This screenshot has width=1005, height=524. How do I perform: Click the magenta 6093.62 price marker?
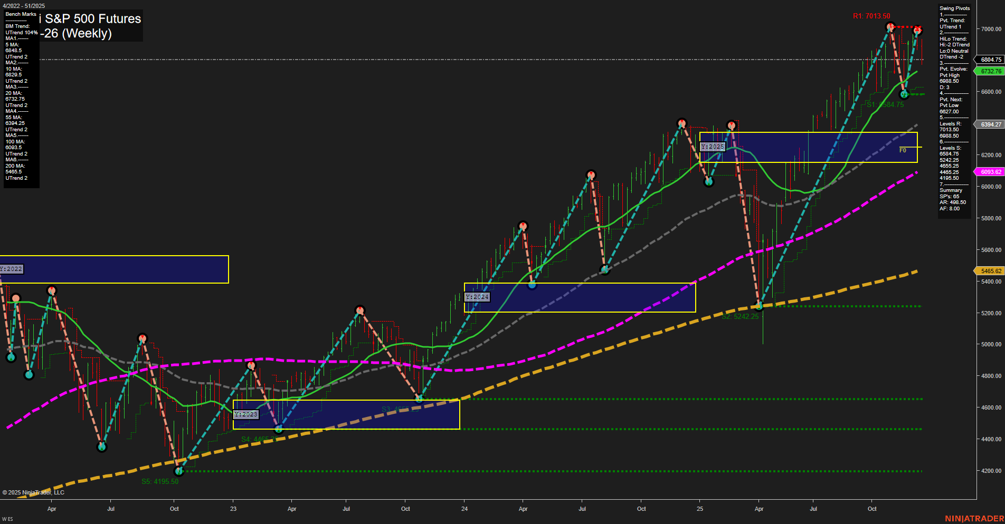pyautogui.click(x=987, y=171)
